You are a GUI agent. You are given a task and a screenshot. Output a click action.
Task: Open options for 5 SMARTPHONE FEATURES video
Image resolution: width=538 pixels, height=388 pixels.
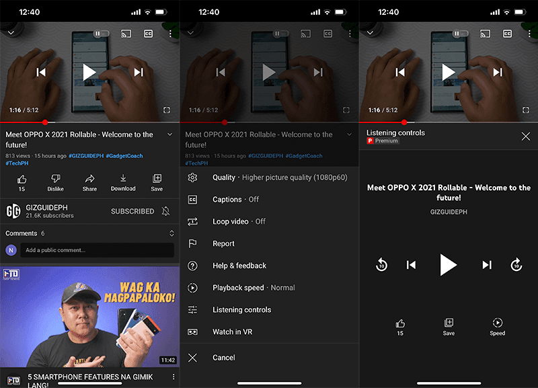tap(174, 377)
